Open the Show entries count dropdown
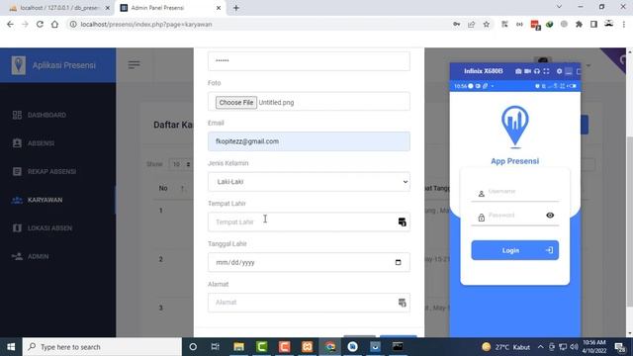The height and width of the screenshot is (356, 633). (x=180, y=164)
